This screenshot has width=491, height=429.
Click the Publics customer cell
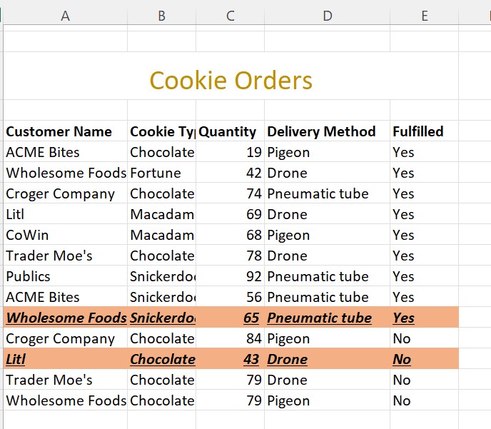pos(29,276)
